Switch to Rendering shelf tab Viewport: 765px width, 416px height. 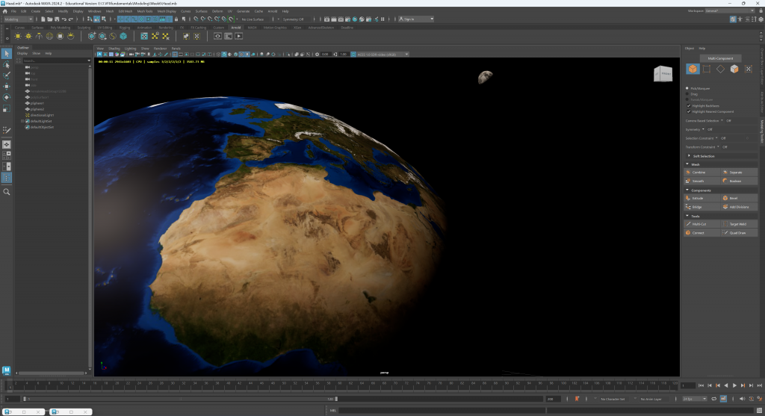(166, 28)
